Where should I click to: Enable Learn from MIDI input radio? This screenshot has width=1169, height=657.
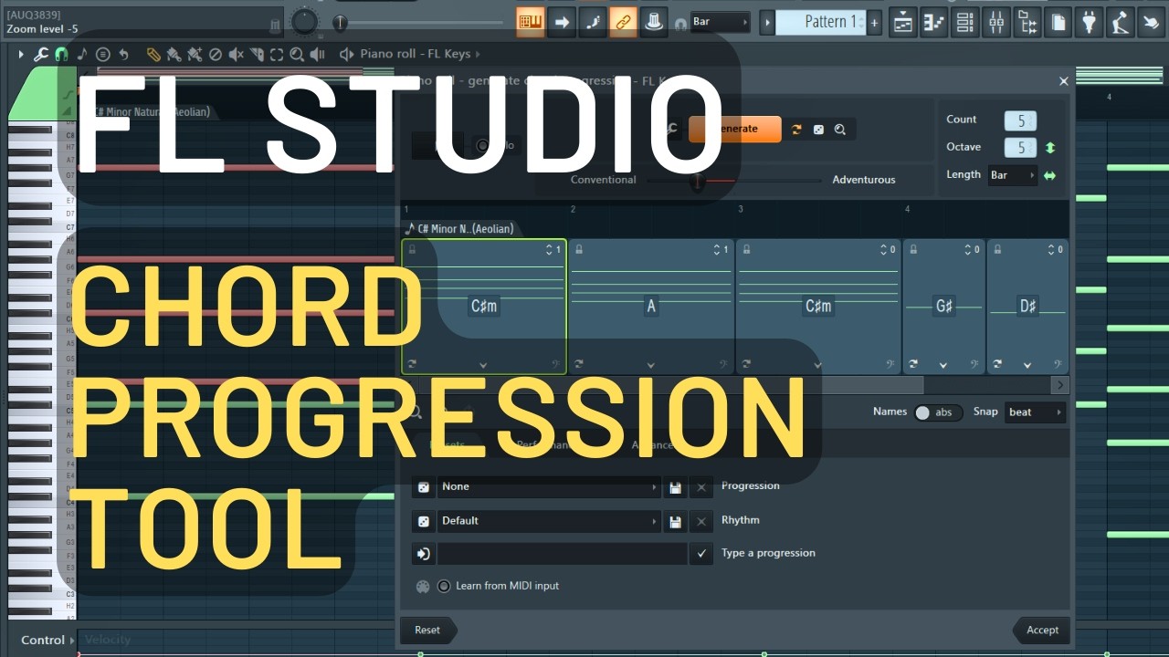(444, 586)
